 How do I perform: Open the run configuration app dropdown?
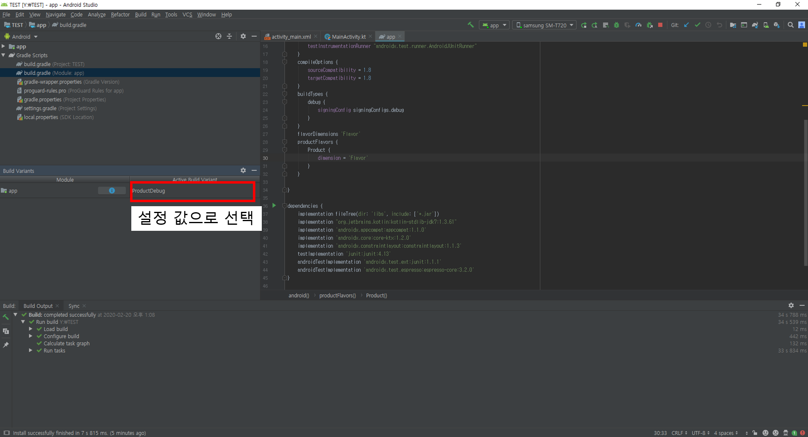pos(494,25)
